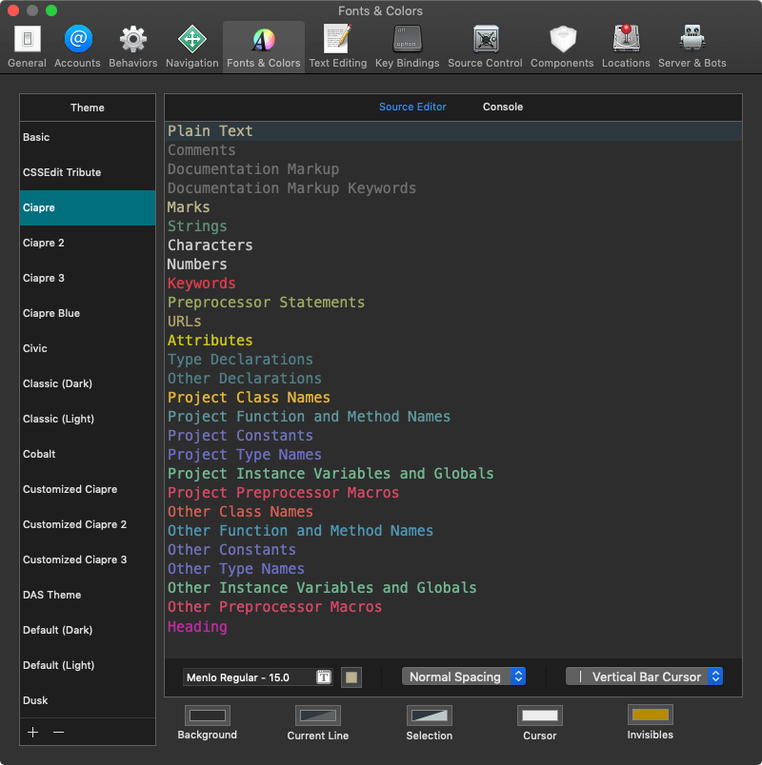762x765 pixels.
Task: Select the Type Declarations row
Action: click(453, 359)
